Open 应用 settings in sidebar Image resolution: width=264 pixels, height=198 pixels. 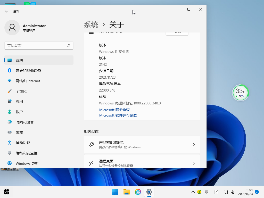(x=19, y=101)
